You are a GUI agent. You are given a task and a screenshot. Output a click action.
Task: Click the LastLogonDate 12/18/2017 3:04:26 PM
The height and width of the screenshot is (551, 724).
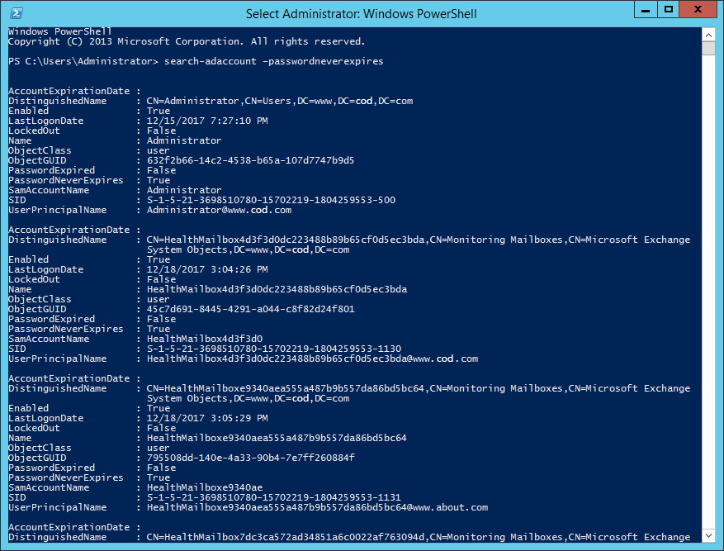point(207,269)
